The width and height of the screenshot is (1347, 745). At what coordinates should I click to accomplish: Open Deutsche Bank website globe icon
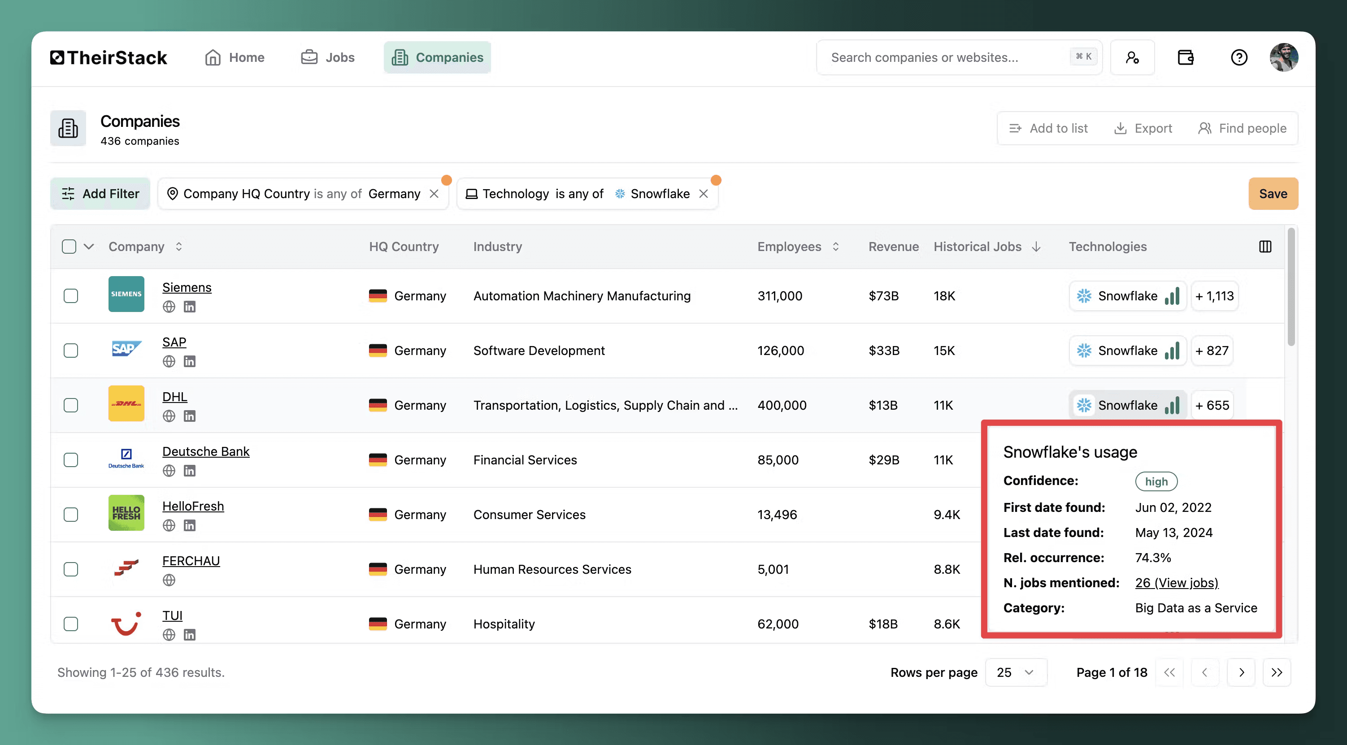169,471
